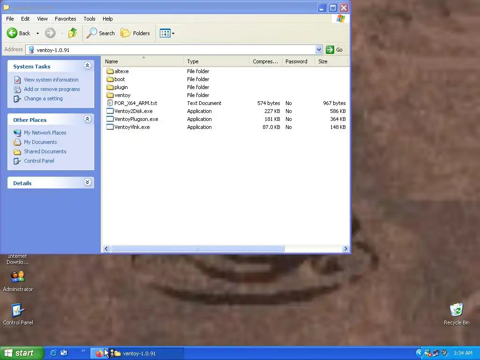480x360 pixels.
Task: Select the VentoyVlnk.exe application icon
Action: (110, 127)
